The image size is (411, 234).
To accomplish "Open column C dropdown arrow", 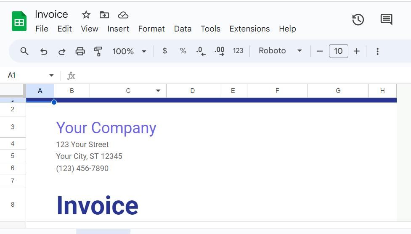I will [x=158, y=91].
